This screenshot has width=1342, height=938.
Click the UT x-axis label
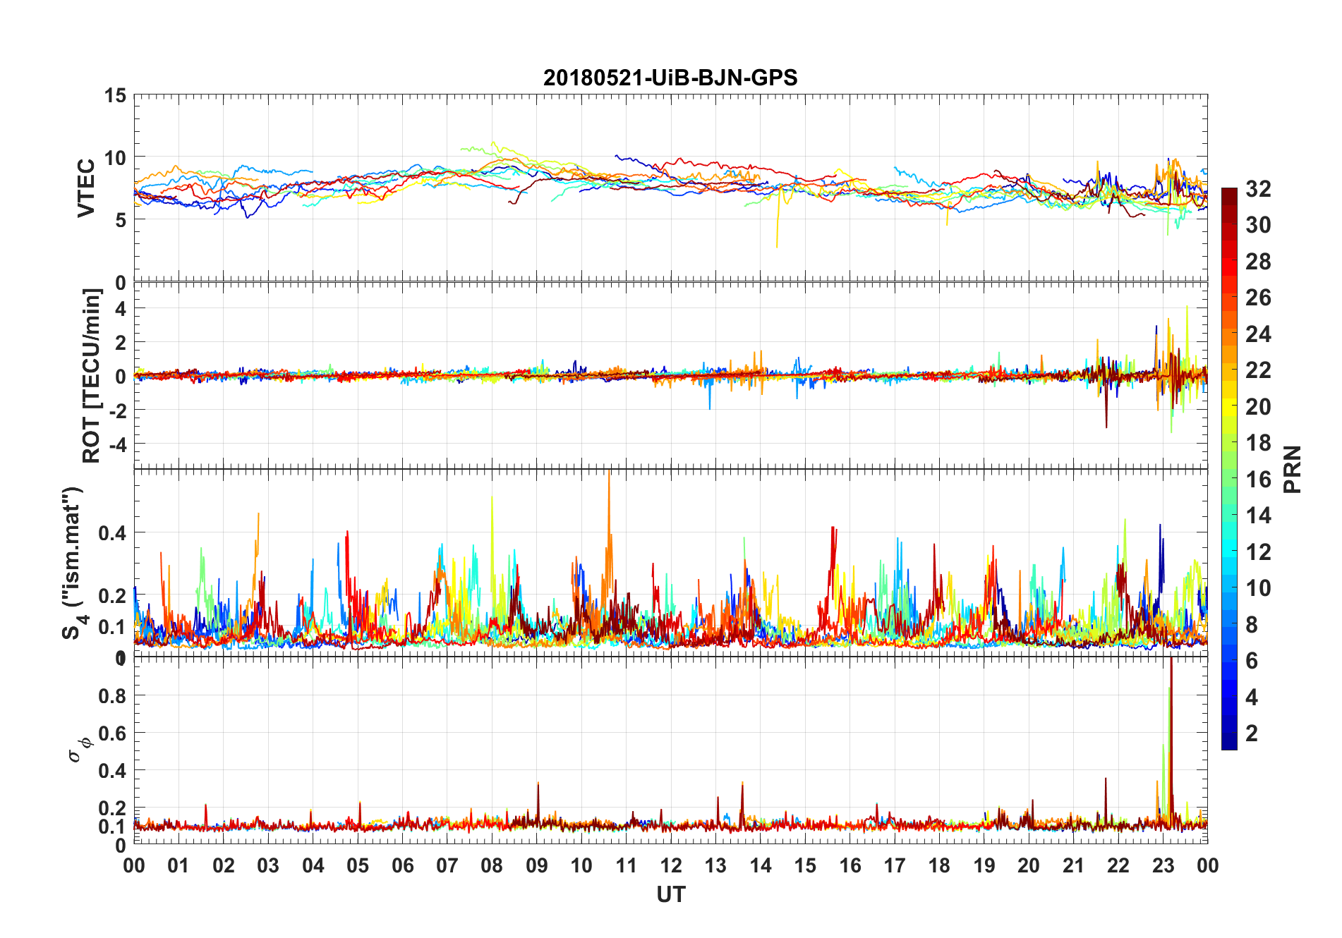click(x=671, y=894)
